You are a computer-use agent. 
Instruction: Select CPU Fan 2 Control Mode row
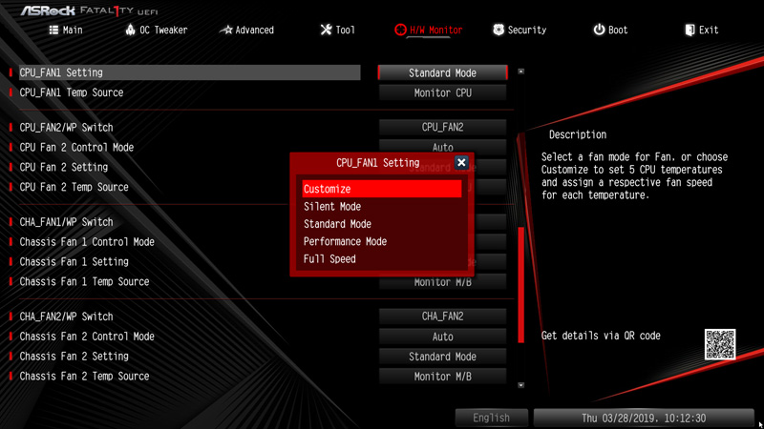(x=189, y=148)
